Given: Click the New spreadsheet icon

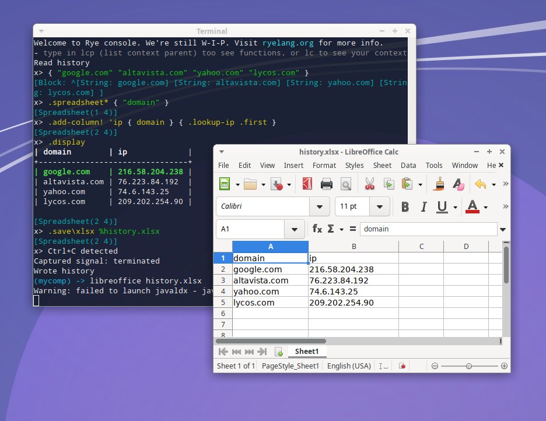Looking at the screenshot, I should click(x=225, y=184).
